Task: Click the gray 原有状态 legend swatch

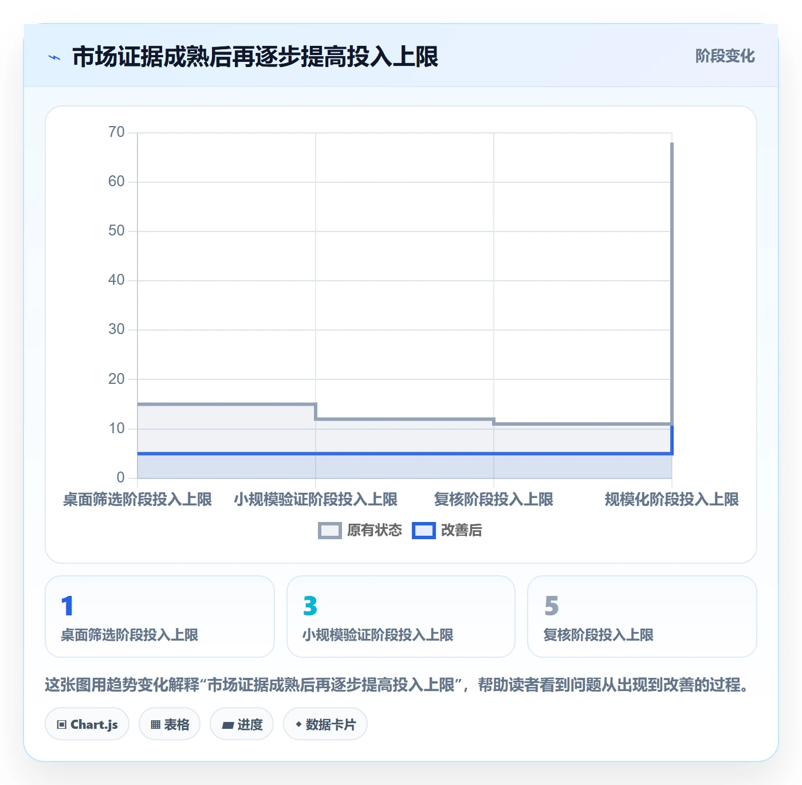Action: click(x=330, y=531)
